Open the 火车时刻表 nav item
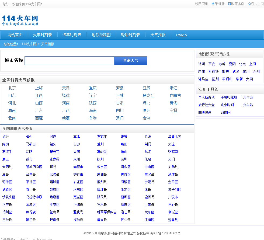The width and height of the screenshot is (264, 240). (42, 35)
